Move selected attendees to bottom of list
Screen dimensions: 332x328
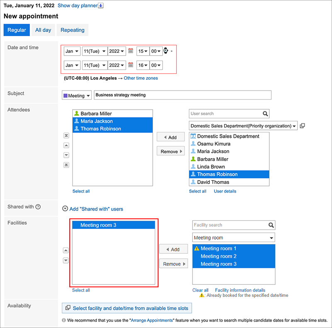tap(66, 165)
